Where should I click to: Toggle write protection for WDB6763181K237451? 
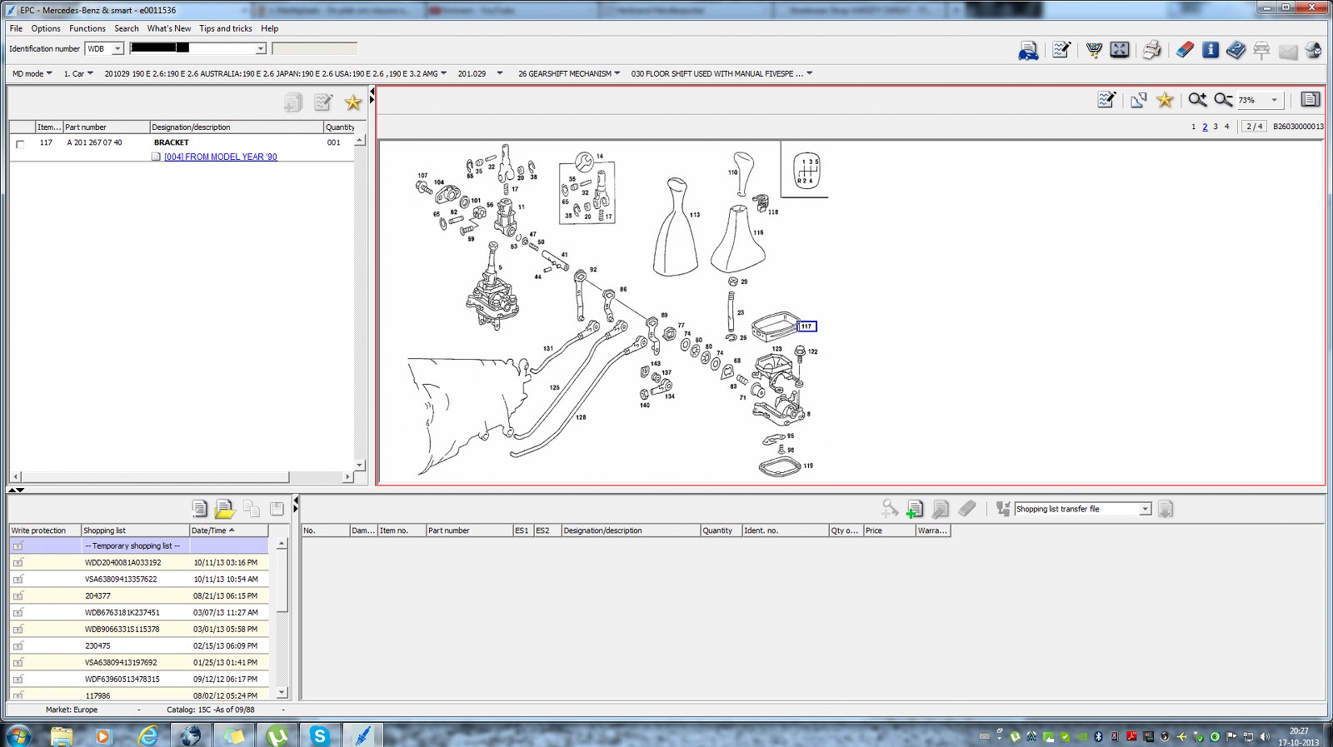(18, 613)
